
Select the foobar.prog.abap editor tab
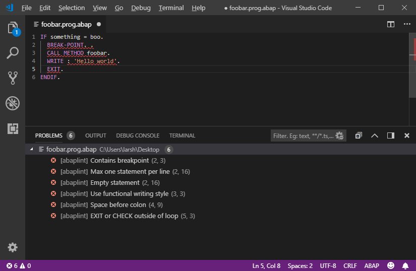click(x=67, y=24)
